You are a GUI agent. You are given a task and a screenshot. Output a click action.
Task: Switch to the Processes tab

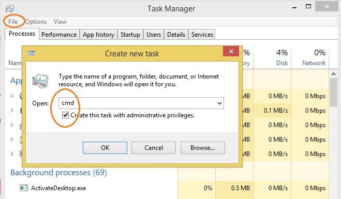point(22,34)
